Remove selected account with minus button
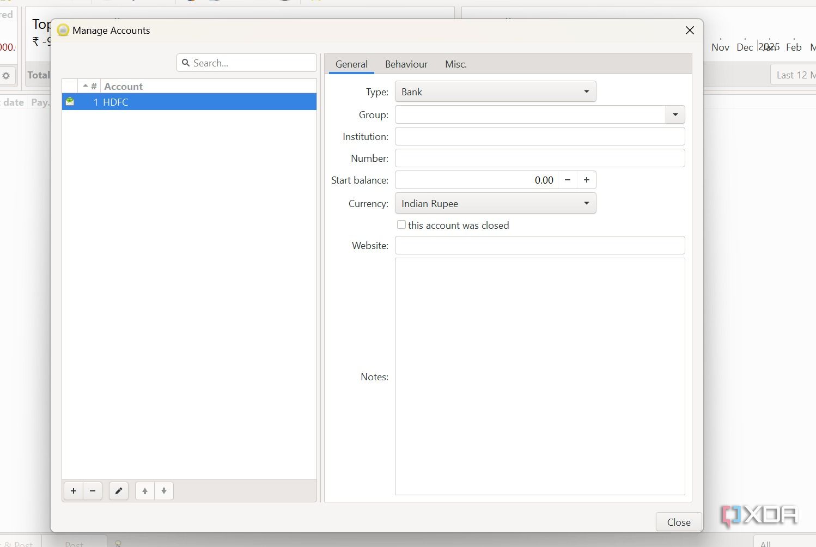The height and width of the screenshot is (547, 816). coord(93,491)
